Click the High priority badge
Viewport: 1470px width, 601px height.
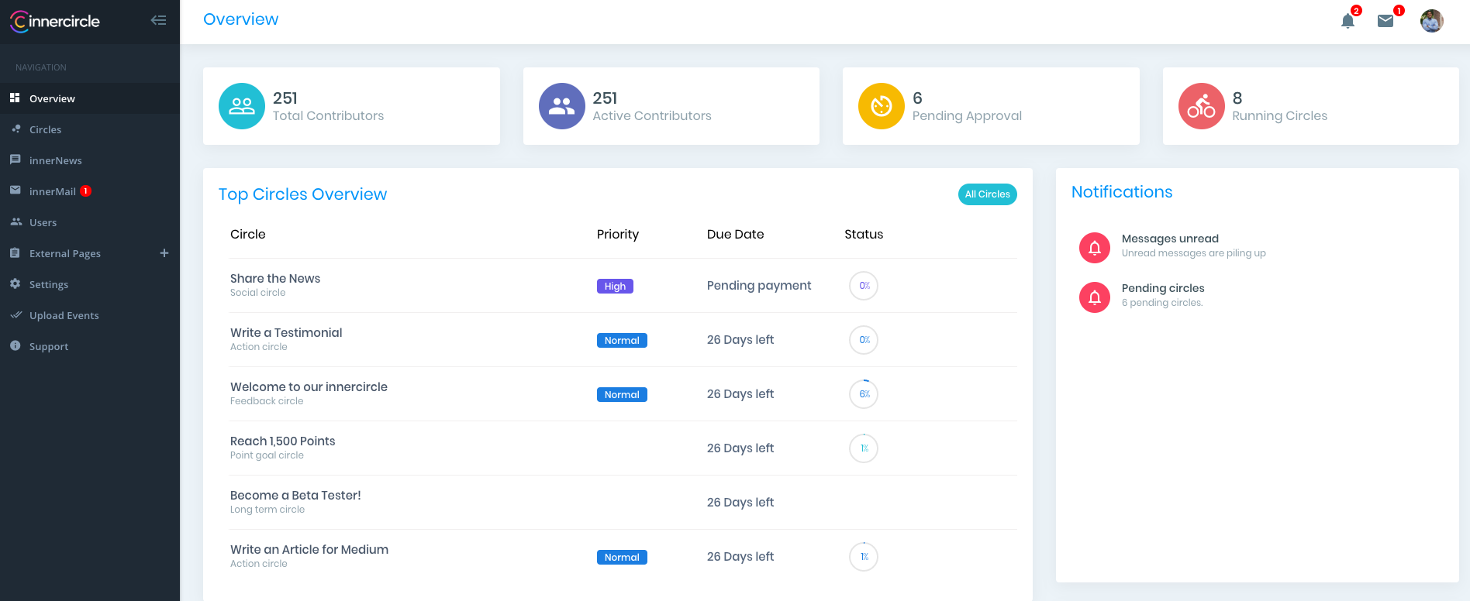coord(615,286)
